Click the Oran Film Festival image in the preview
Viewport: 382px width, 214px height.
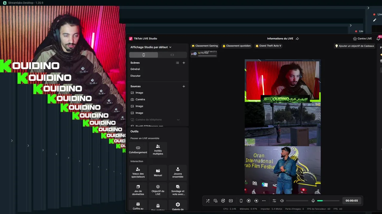coord(283,170)
